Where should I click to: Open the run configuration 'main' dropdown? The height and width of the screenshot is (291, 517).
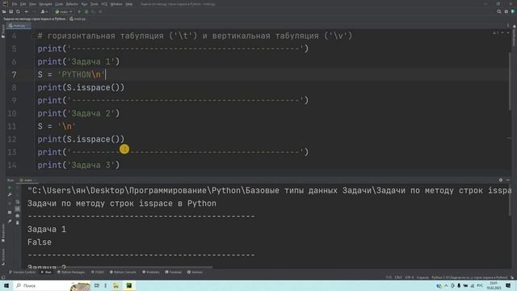pyautogui.click(x=64, y=11)
